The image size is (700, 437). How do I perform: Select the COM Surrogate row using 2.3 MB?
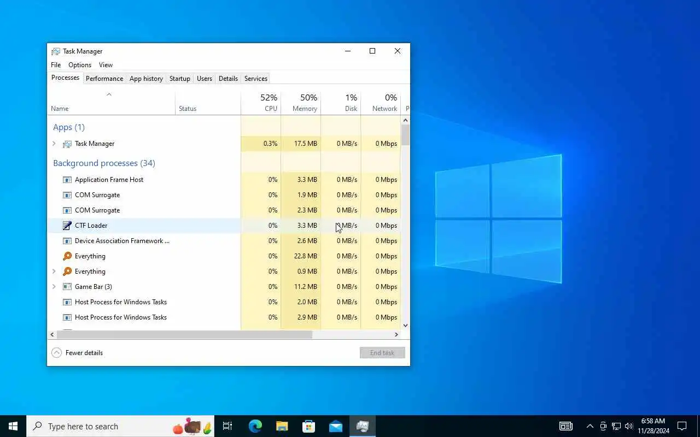[224, 210]
